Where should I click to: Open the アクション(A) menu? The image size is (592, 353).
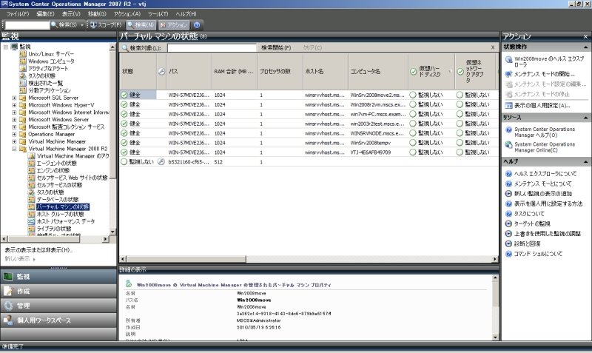pyautogui.click(x=127, y=13)
